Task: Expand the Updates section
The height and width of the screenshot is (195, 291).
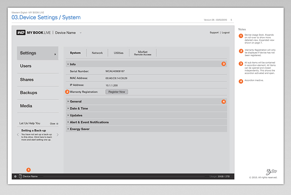Action: (x=146, y=115)
